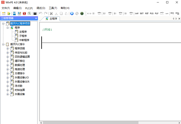The width and height of the screenshot is (181, 124).
Task: Open the 调试(D) menu
Action: click(x=41, y=8)
